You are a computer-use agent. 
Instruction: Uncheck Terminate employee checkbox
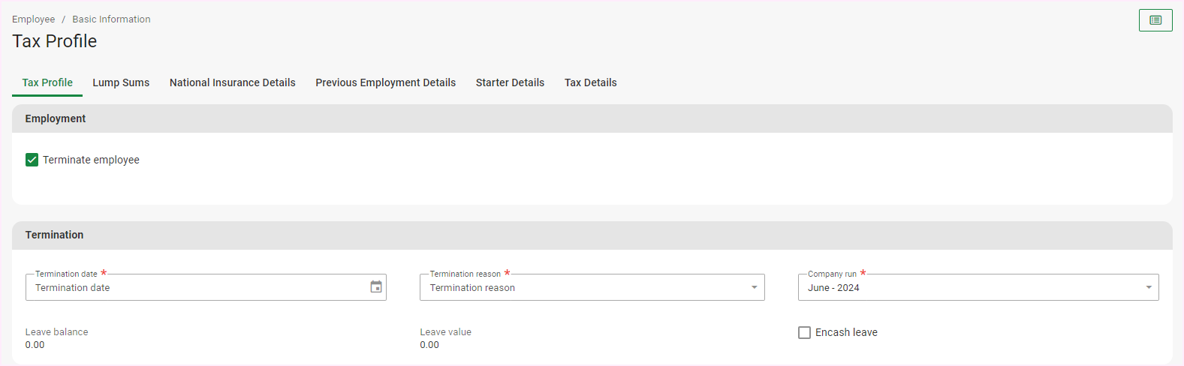tap(32, 160)
